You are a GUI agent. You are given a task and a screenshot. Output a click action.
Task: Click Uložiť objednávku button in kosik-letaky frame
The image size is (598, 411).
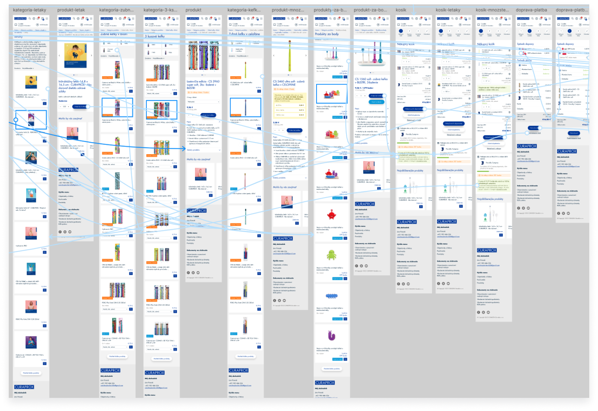pos(454,129)
